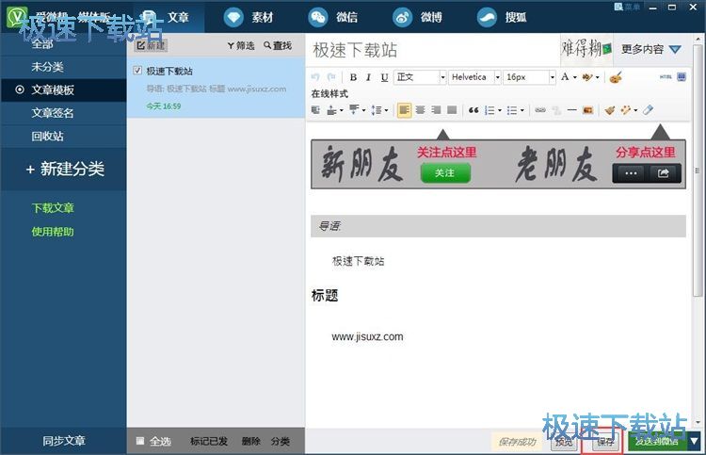Toggle the 全选 select-all checkbox
The image size is (706, 455).
140,441
